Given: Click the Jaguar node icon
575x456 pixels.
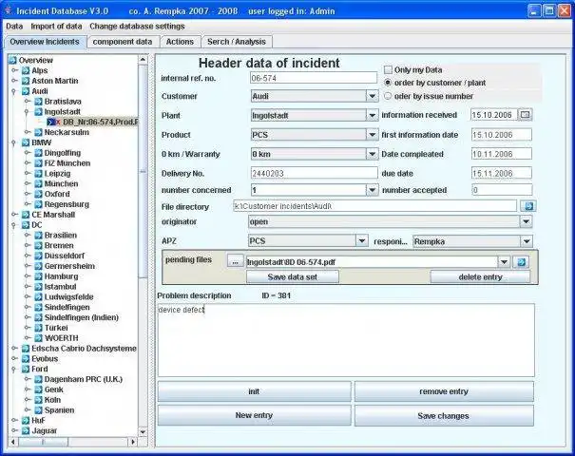Looking at the screenshot, I should tap(26, 430).
